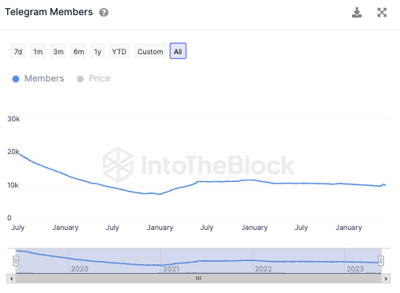Select the All time range

[178, 51]
